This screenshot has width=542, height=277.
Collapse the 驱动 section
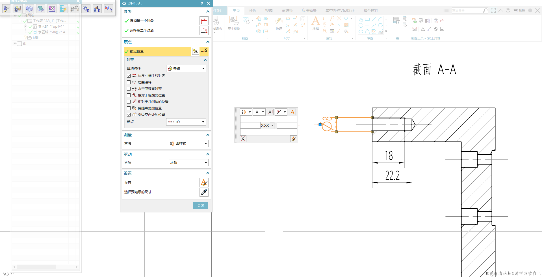208,154
